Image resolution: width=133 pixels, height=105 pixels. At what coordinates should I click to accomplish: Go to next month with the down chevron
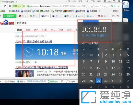[x=128, y=43]
